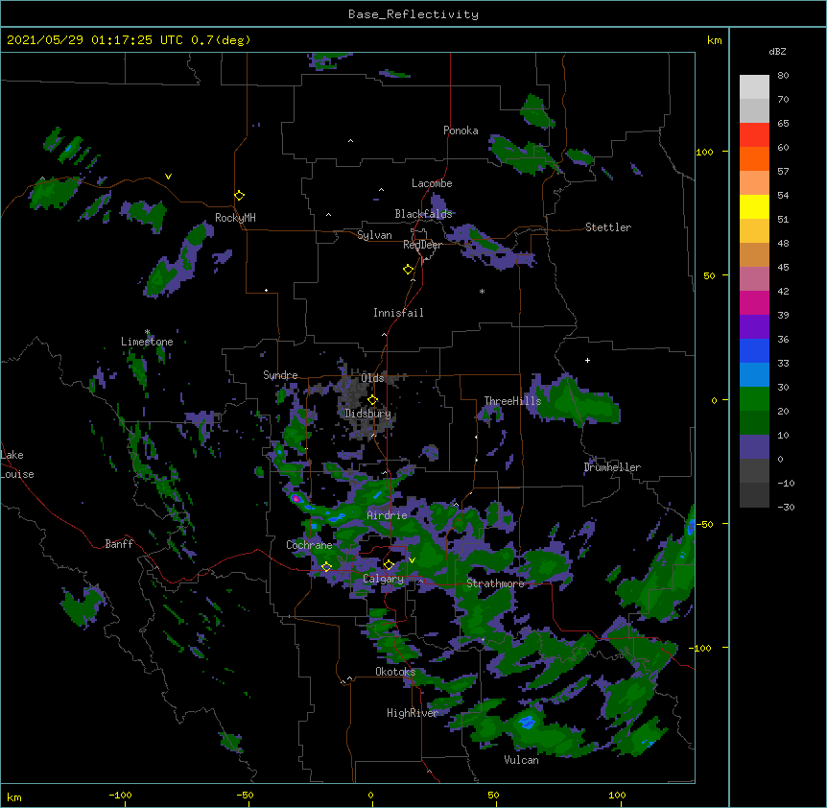Click the white asterisk east of Innisfail
Image resolution: width=827 pixels, height=808 pixels.
click(482, 291)
